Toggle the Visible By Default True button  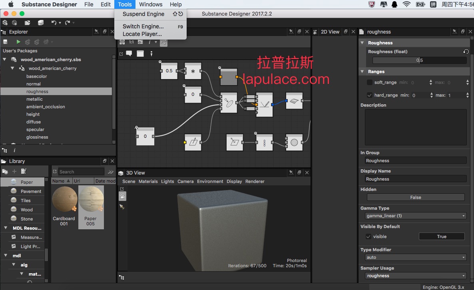[442, 236]
